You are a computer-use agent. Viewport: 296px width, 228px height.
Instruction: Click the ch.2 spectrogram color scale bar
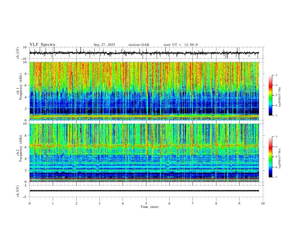pyautogui.click(x=270, y=157)
